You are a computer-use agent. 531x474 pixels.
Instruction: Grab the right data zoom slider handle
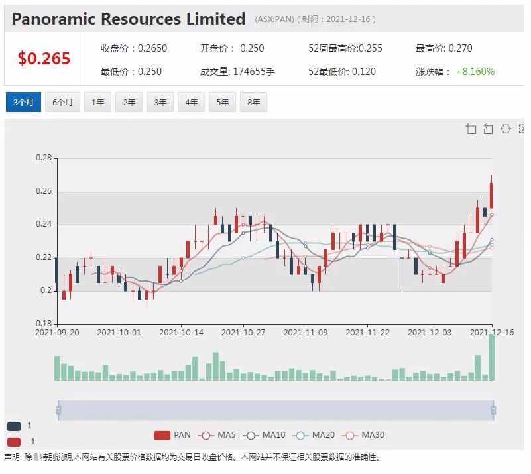point(493,410)
